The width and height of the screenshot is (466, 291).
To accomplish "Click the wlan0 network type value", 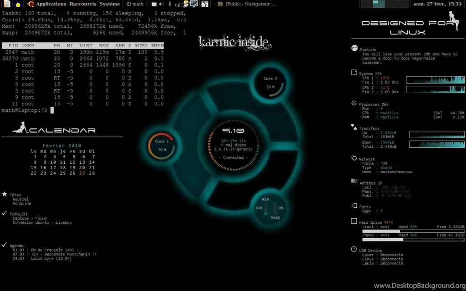I will (386, 167).
